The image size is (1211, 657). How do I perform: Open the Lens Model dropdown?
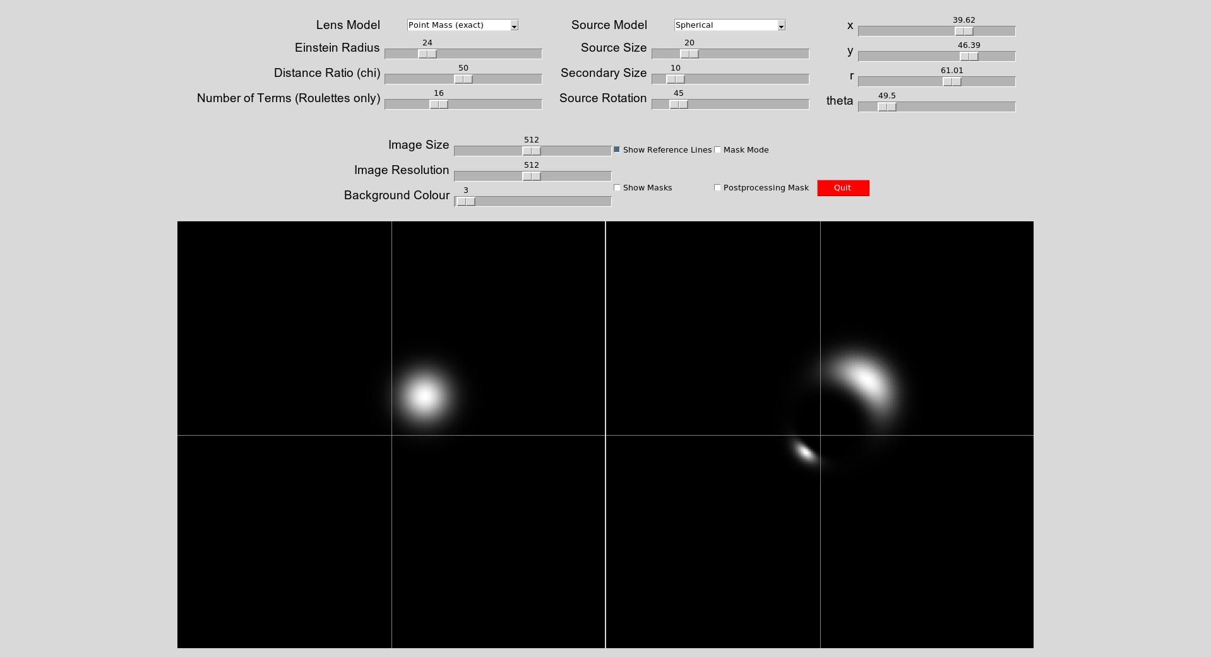click(x=463, y=25)
